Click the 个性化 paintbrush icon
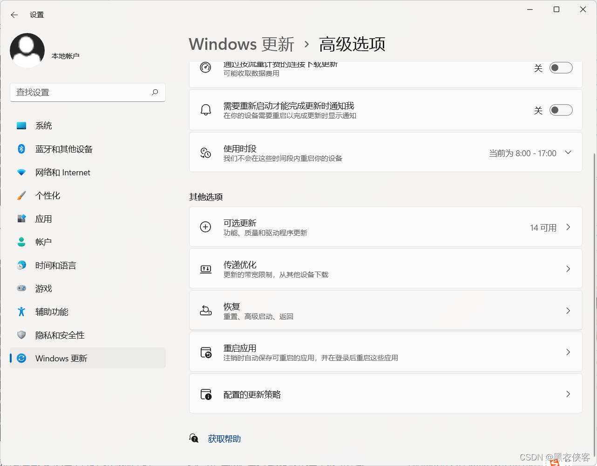597x466 pixels. coord(21,195)
